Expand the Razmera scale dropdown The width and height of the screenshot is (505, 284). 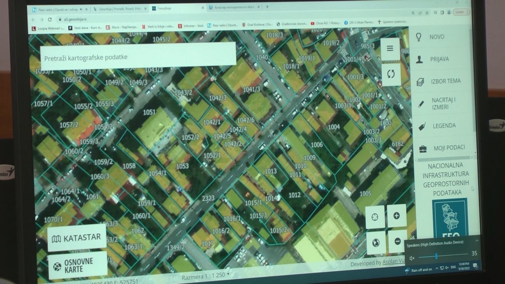coord(228,274)
